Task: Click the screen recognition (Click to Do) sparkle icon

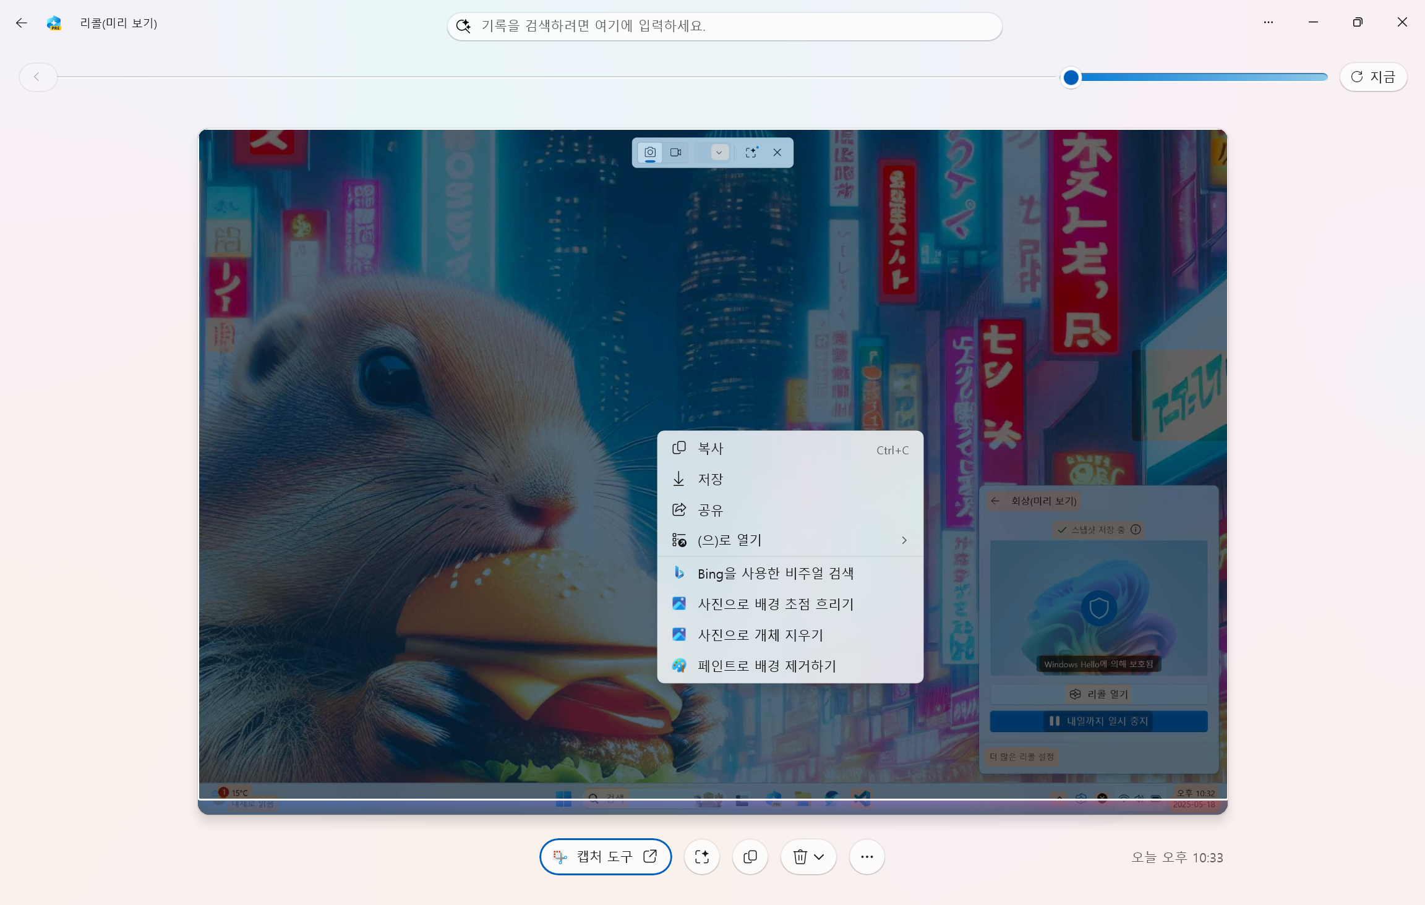Action: (x=701, y=857)
